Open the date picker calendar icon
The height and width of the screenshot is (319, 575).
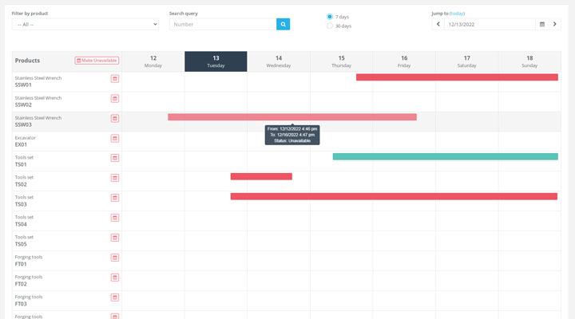pyautogui.click(x=542, y=24)
